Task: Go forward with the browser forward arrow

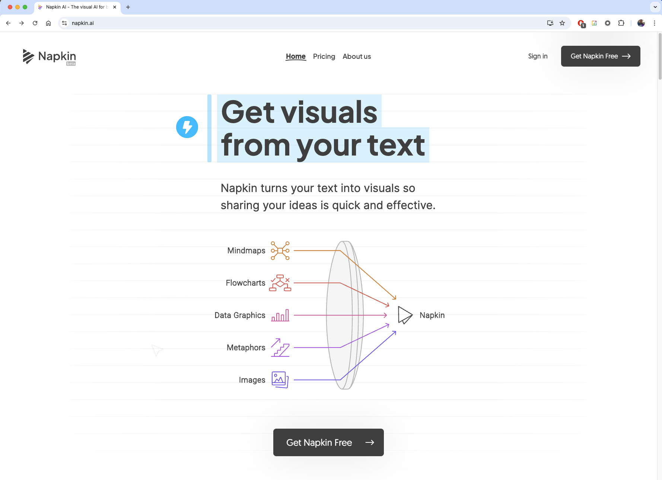Action: point(22,23)
